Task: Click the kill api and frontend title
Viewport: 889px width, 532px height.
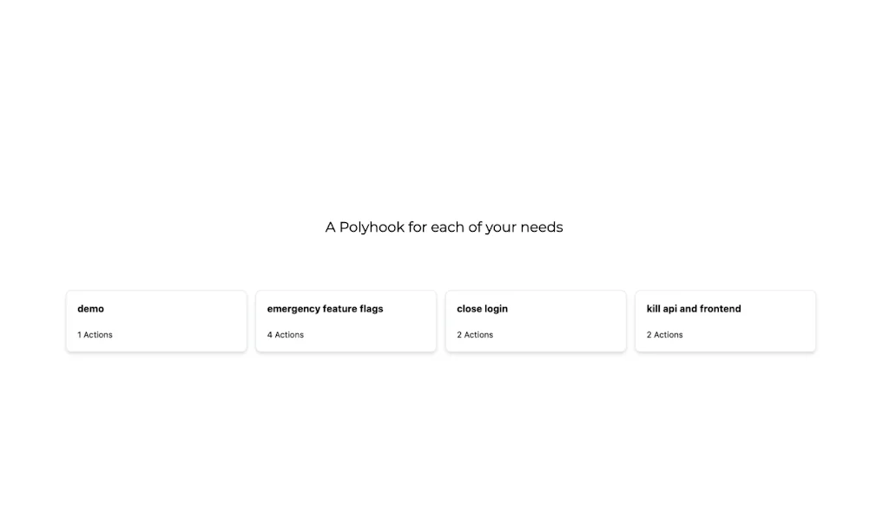Action: coord(693,308)
